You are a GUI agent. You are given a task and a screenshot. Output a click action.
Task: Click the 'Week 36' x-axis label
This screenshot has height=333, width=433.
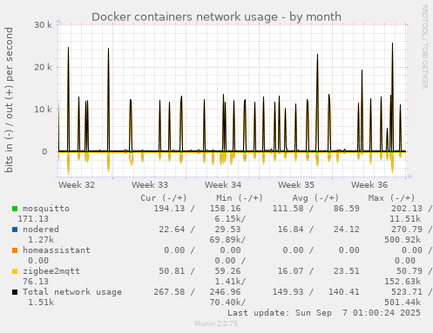369,185
